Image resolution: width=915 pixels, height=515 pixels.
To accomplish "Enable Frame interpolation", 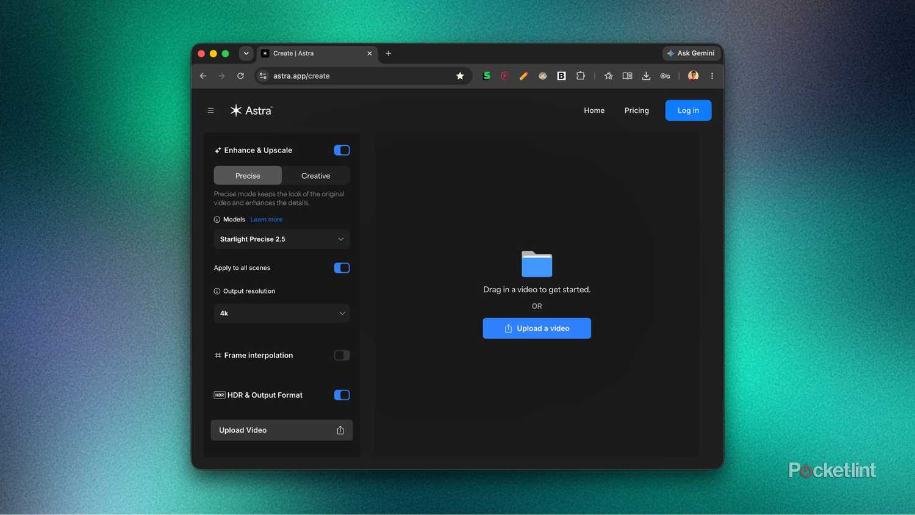I will pyautogui.click(x=342, y=355).
